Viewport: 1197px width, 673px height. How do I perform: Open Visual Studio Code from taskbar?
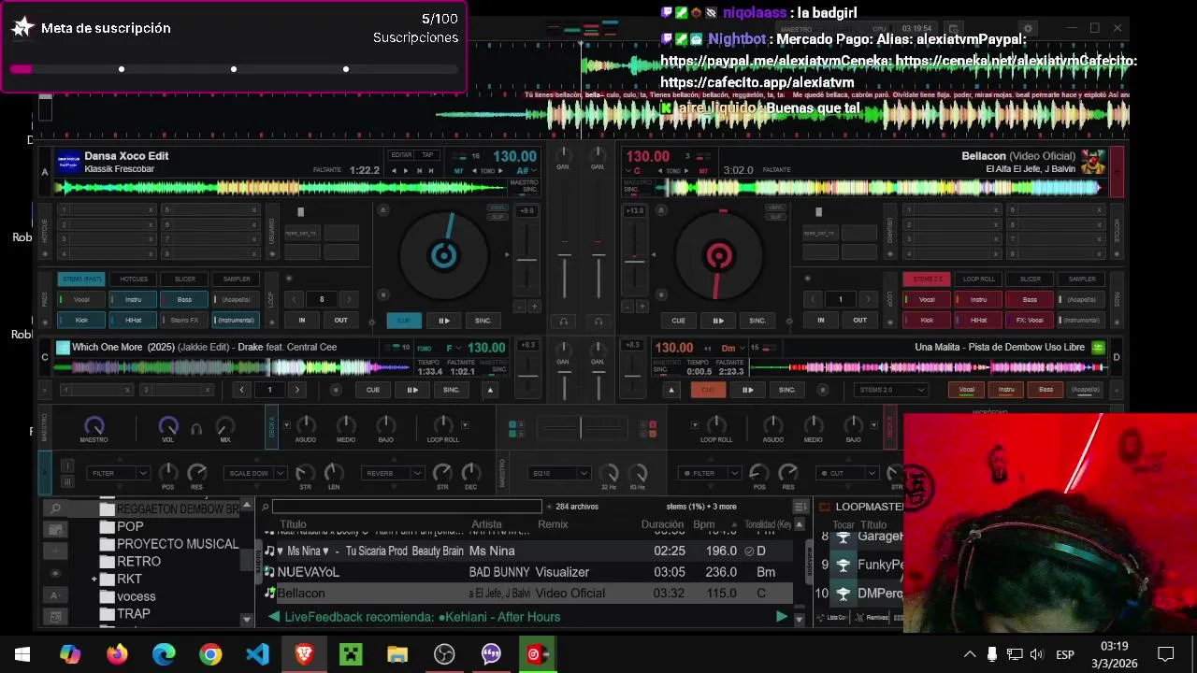pos(257,653)
